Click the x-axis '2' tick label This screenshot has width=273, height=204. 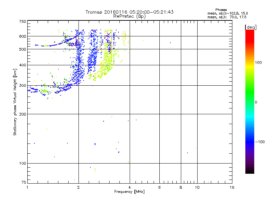[78, 187]
